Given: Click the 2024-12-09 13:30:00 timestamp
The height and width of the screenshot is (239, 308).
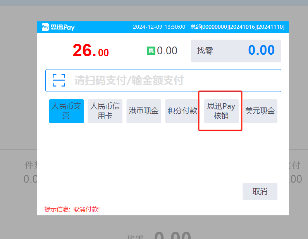Looking at the screenshot, I should [x=159, y=27].
